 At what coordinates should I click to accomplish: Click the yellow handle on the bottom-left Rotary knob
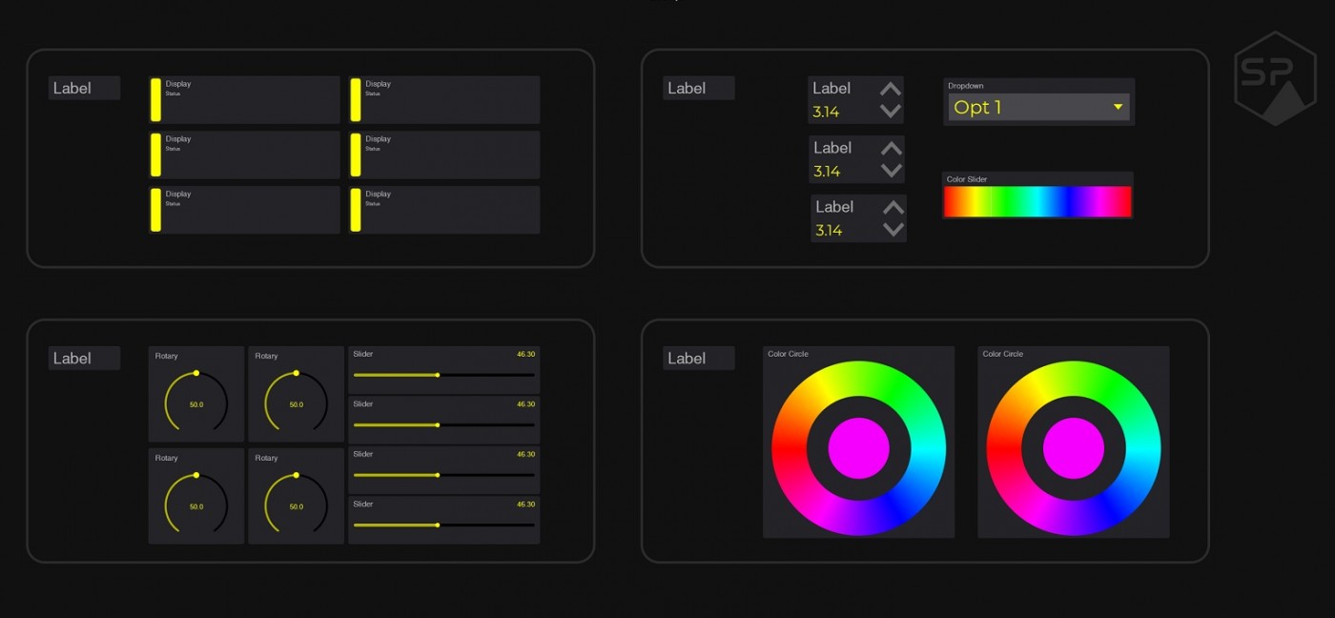pyautogui.click(x=196, y=475)
